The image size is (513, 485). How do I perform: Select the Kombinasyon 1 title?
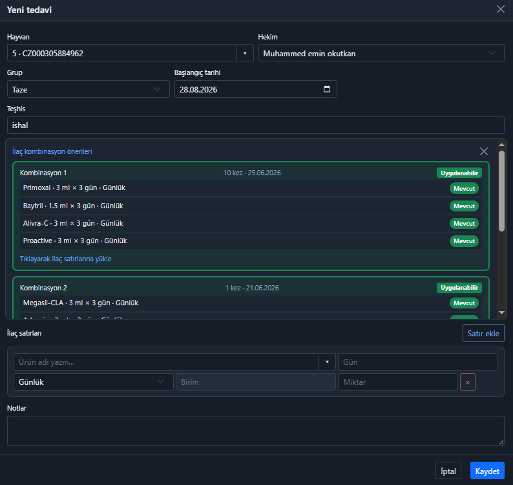pos(43,173)
